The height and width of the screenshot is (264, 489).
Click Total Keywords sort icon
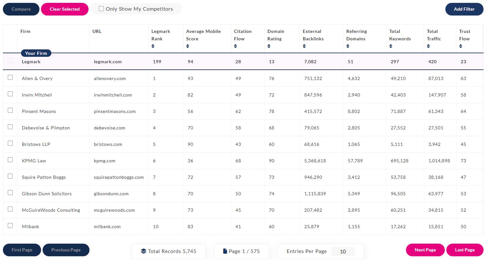[x=391, y=46]
